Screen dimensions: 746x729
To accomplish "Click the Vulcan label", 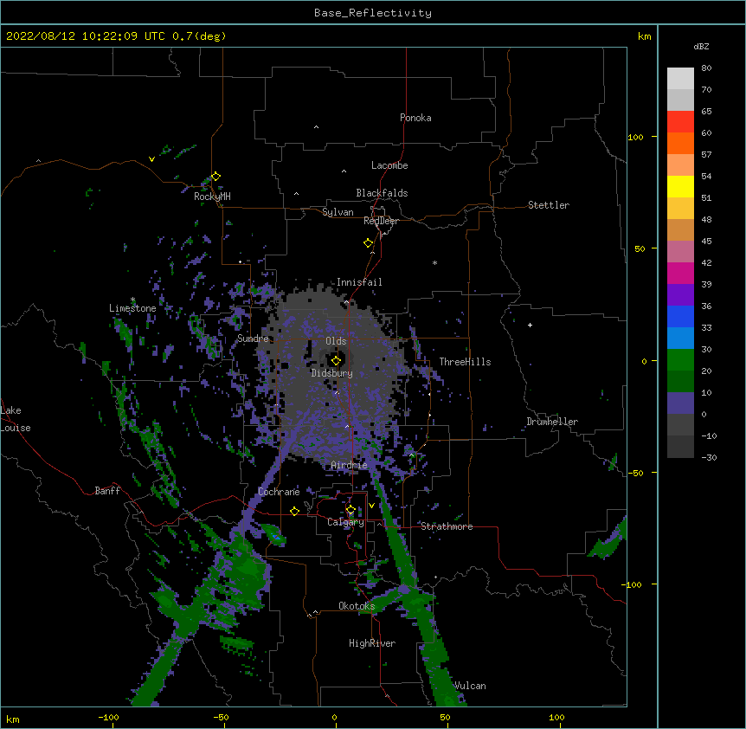I will coord(470,686).
